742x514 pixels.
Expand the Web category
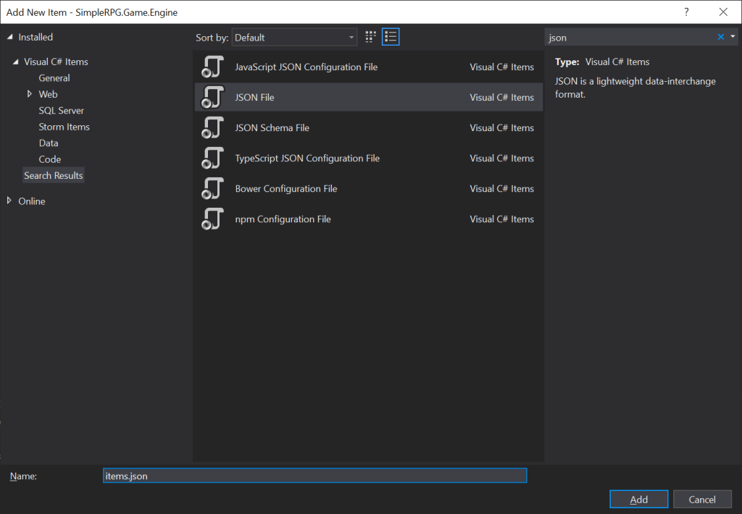pyautogui.click(x=30, y=94)
